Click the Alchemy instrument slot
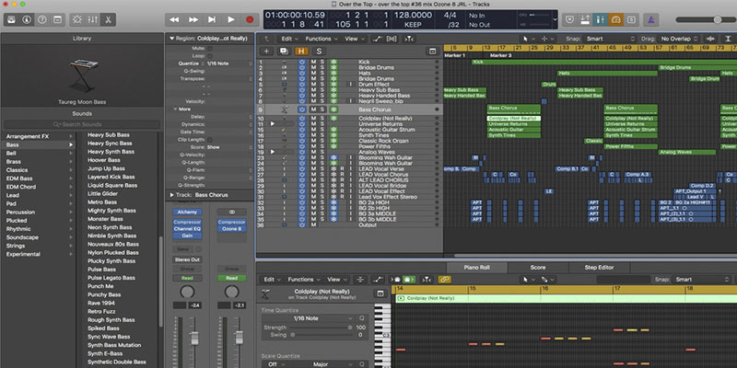 (x=187, y=213)
